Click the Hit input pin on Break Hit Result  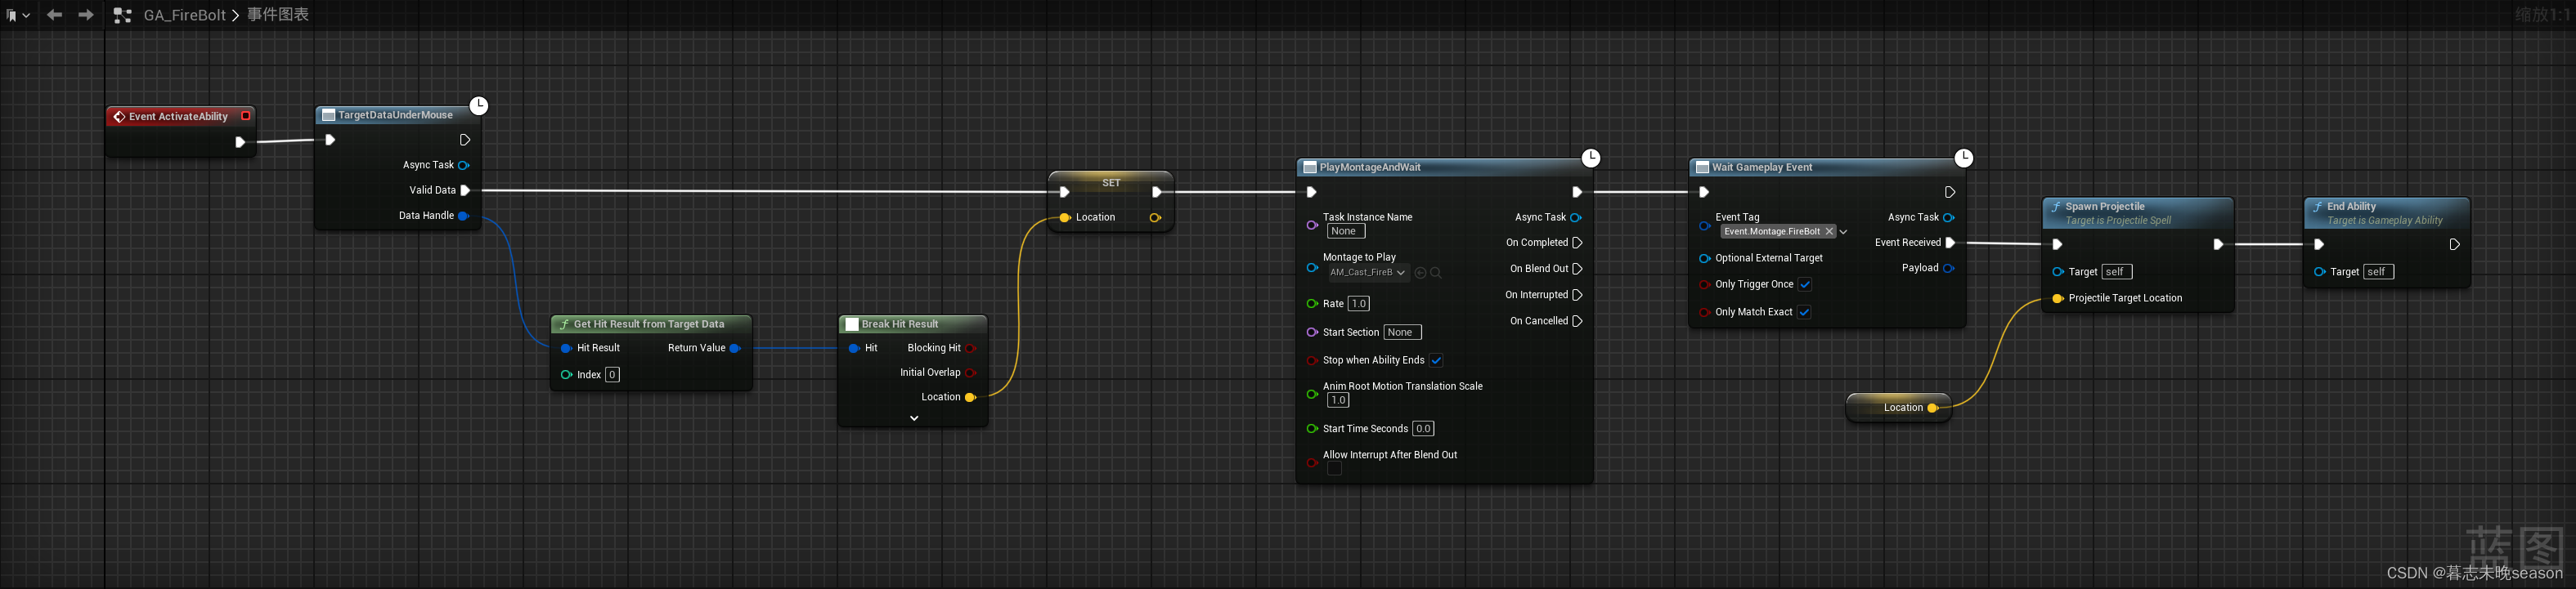click(854, 348)
